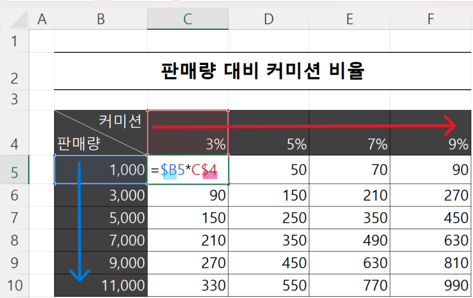
Task: Select the 5% commission header cell
Action: tap(269, 132)
